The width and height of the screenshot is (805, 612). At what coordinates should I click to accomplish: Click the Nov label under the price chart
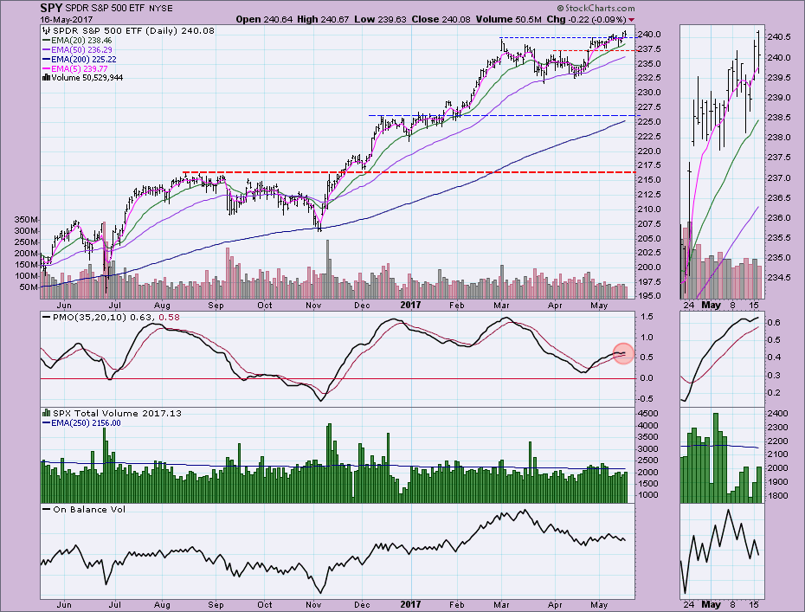pyautogui.click(x=313, y=306)
